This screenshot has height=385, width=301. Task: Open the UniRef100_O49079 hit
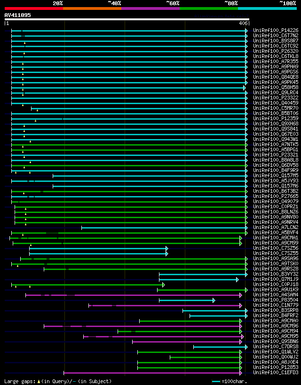point(276,201)
